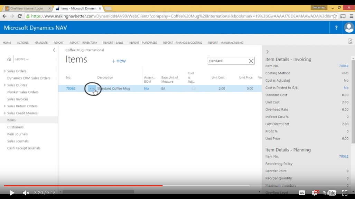Image resolution: width=355 pixels, height=199 pixels.
Task: Open Cash Receipt Journals
Action: click(x=24, y=148)
